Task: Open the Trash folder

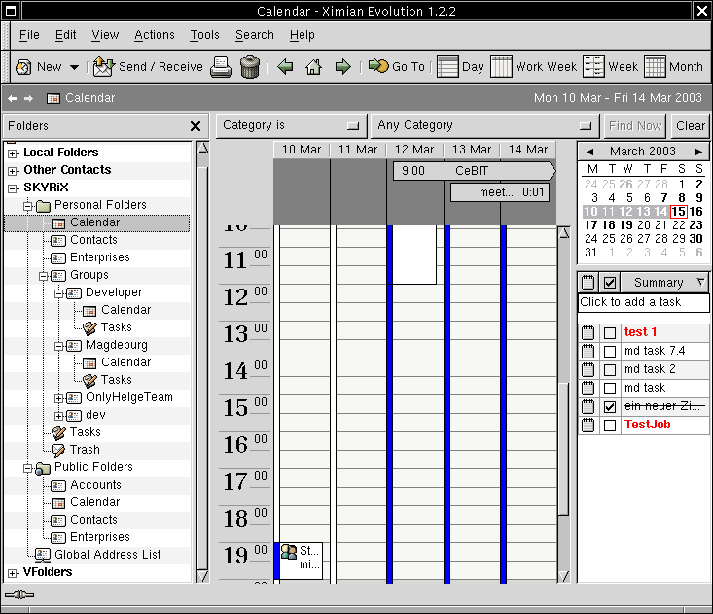Action: (x=84, y=450)
